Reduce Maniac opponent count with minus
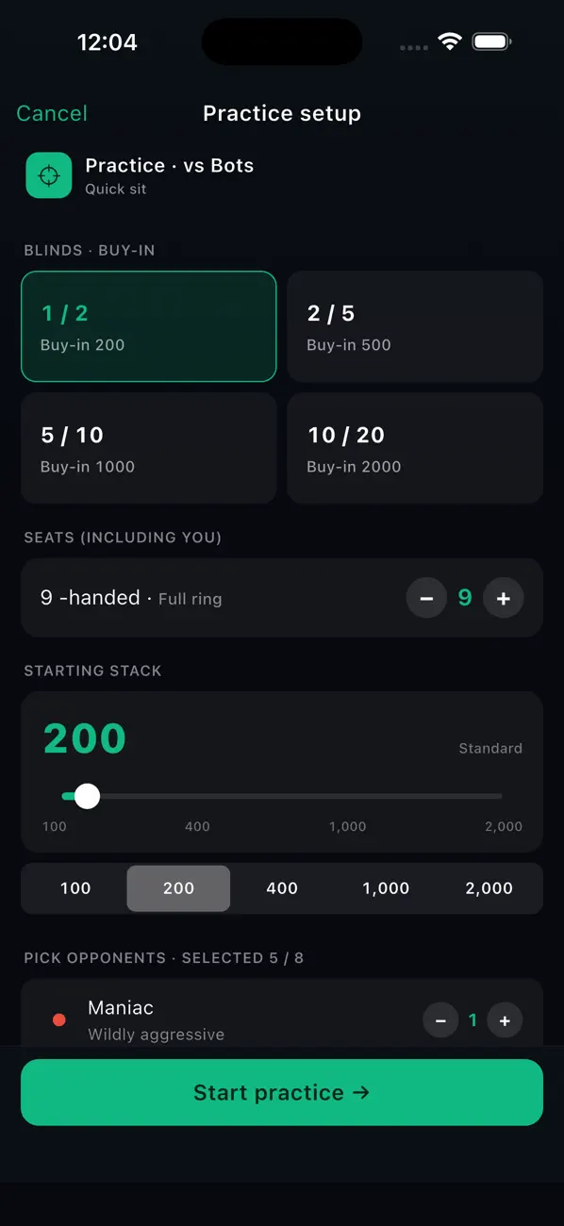 [x=440, y=1020]
